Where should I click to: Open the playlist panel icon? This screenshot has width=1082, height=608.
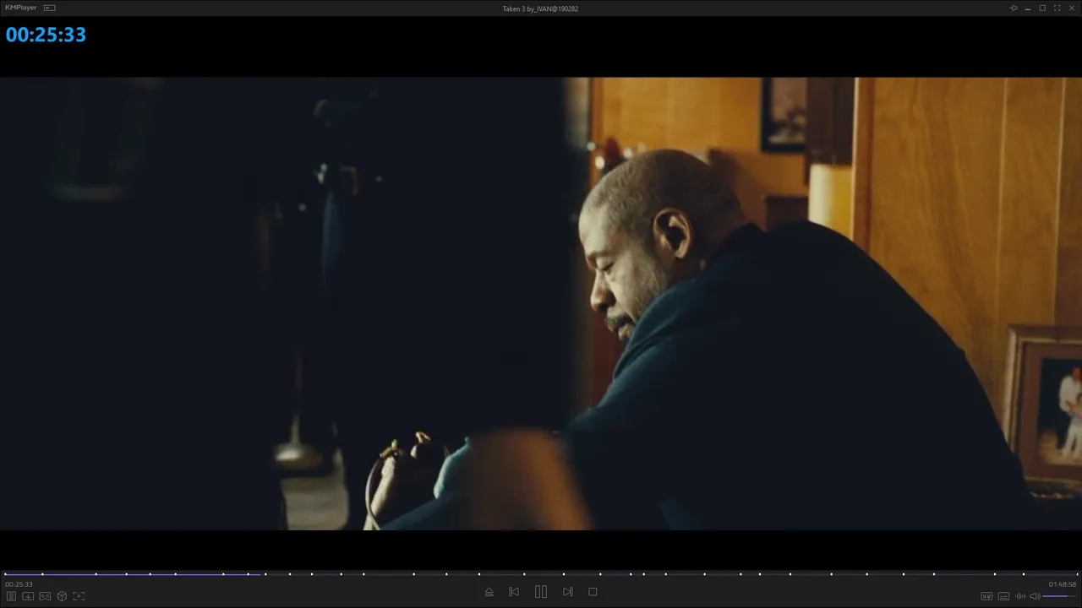click(12, 596)
